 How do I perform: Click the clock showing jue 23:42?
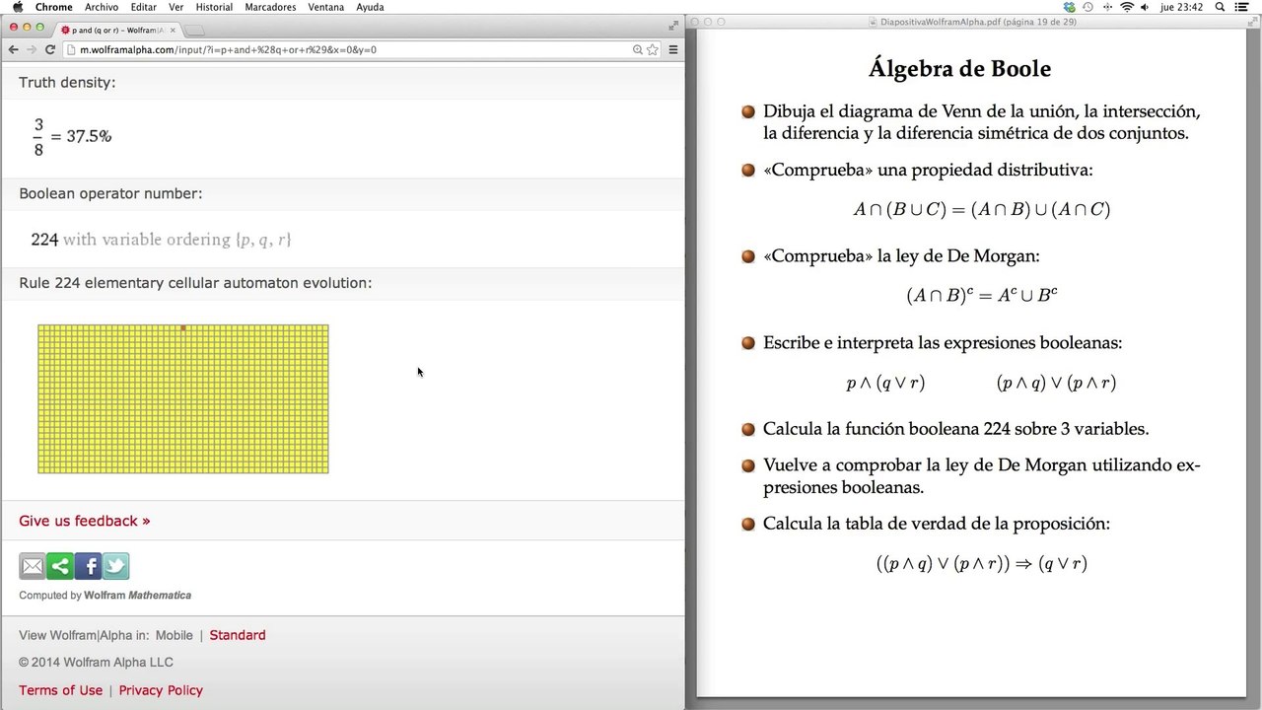[x=1181, y=7]
